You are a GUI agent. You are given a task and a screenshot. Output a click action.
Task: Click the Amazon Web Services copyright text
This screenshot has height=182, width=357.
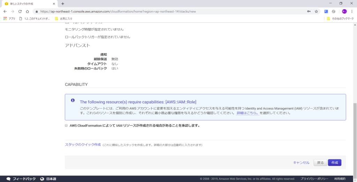click(247, 179)
